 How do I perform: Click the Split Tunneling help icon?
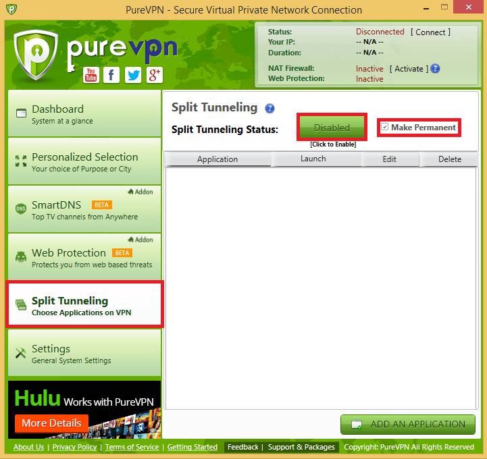270,108
